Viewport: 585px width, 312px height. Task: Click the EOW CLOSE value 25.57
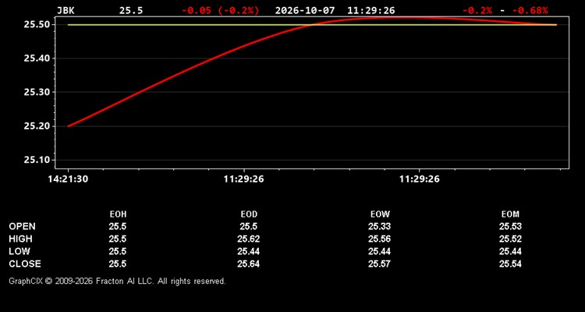(379, 264)
